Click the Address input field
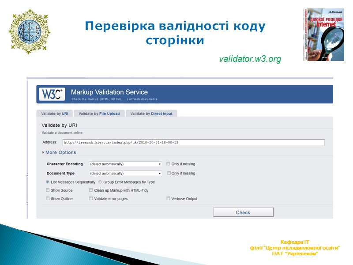This screenshot has height=265, width=353. click(x=194, y=142)
